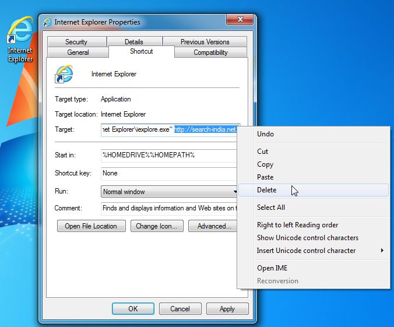Choose Open IME from the context menu
The width and height of the screenshot is (394, 327).
tap(314, 268)
